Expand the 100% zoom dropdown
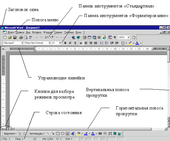Viewport: 170px width, 141px height. [128, 38]
